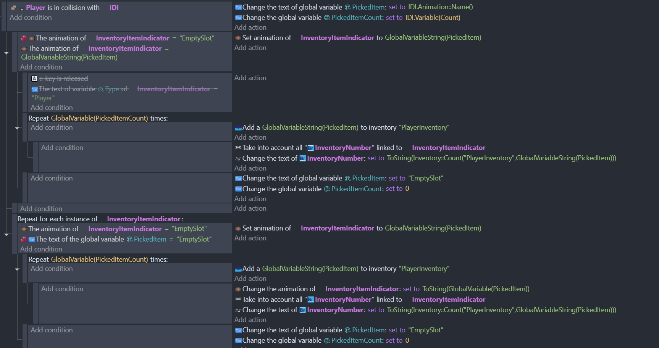This screenshot has width=659, height=348.
Task: Click Add action below Change PickedItemCount to 0
Action: point(250,198)
